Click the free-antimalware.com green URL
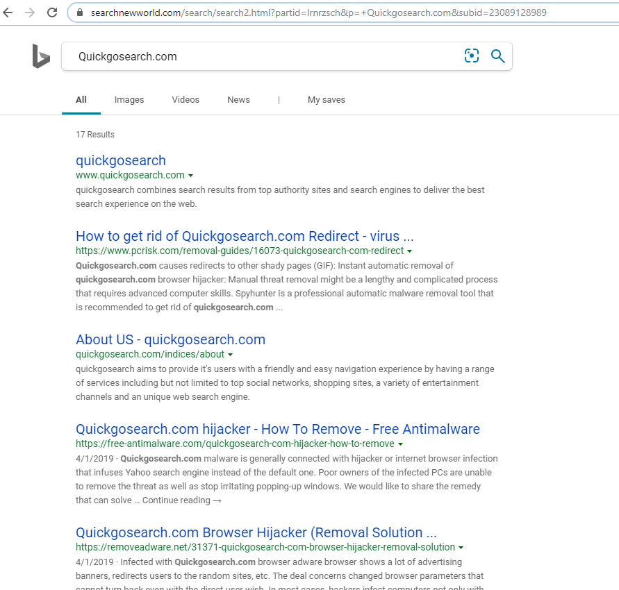Image resolution: width=619 pixels, height=590 pixels. pos(235,444)
